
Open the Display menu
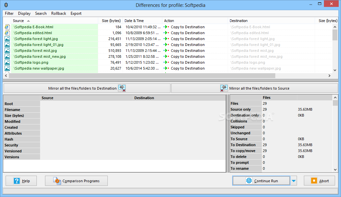click(x=24, y=13)
